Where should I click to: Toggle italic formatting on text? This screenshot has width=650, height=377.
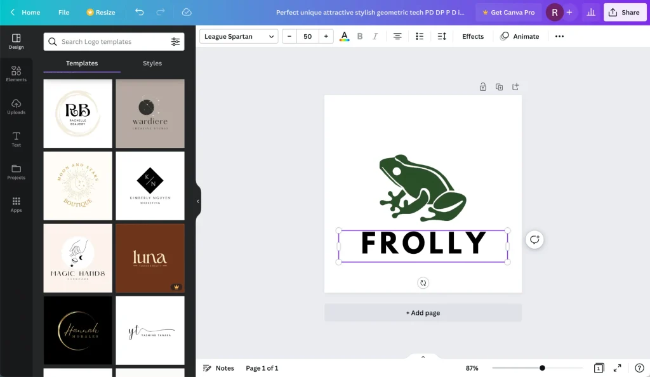tap(375, 36)
